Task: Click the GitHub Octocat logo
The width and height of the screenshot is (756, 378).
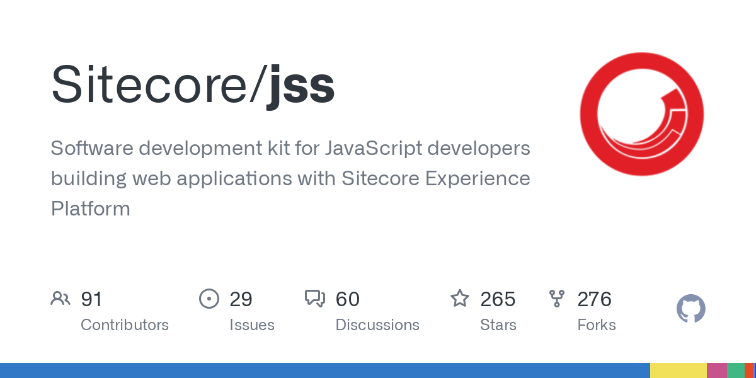Action: [690, 309]
